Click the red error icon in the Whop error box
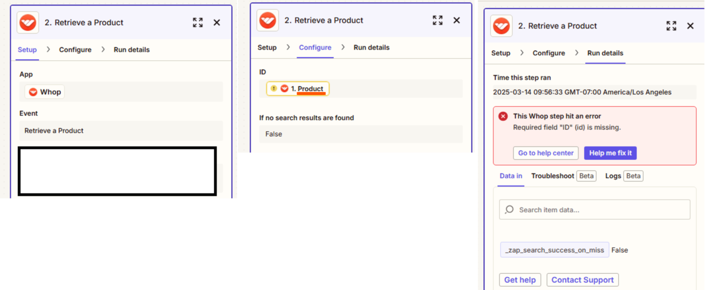The height and width of the screenshot is (290, 716). click(503, 116)
